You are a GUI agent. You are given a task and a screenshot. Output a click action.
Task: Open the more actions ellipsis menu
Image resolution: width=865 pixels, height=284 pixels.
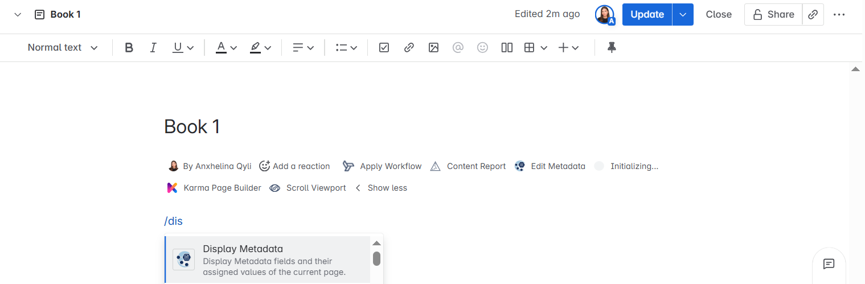[839, 15]
